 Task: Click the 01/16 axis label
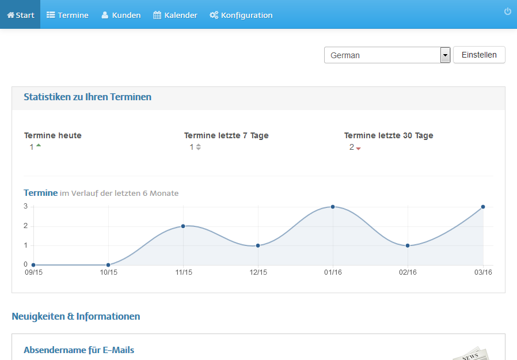point(333,272)
